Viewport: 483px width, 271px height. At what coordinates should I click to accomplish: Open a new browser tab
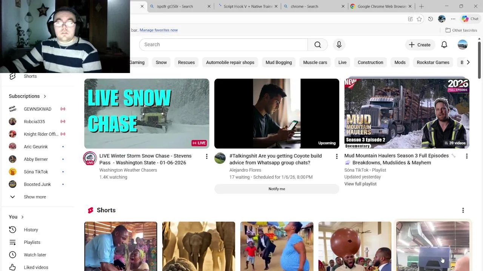click(421, 6)
